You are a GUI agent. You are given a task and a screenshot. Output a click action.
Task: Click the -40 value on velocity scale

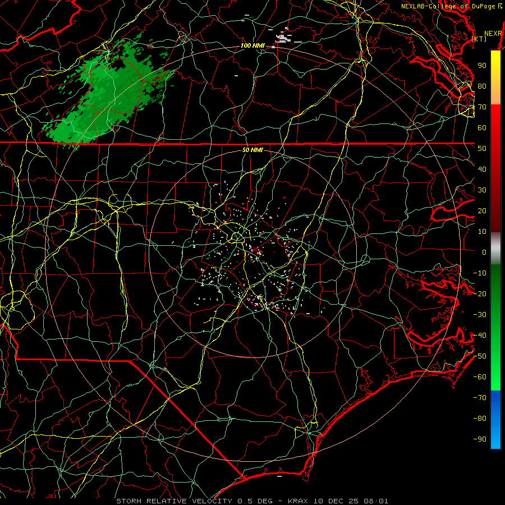click(480, 336)
